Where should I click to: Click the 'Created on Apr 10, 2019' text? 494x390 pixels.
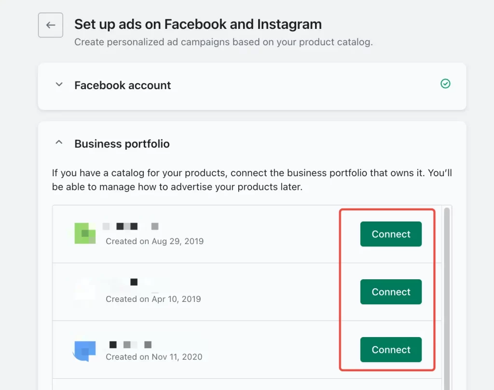click(153, 299)
